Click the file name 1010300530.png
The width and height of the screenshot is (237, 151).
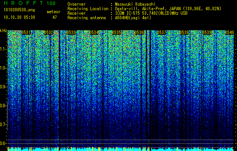[20, 10]
